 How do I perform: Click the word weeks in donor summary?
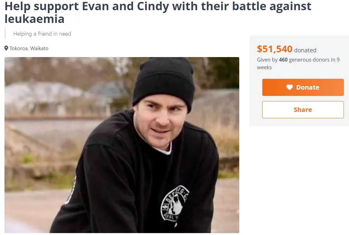coord(264,67)
